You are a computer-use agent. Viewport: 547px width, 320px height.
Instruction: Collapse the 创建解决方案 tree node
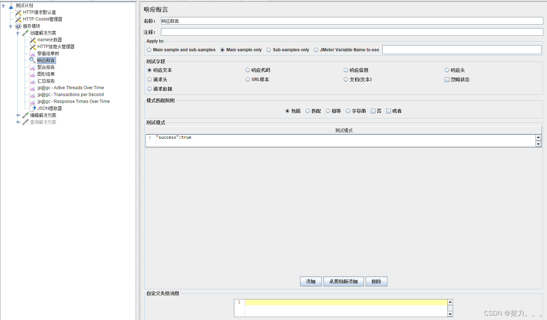pos(18,33)
